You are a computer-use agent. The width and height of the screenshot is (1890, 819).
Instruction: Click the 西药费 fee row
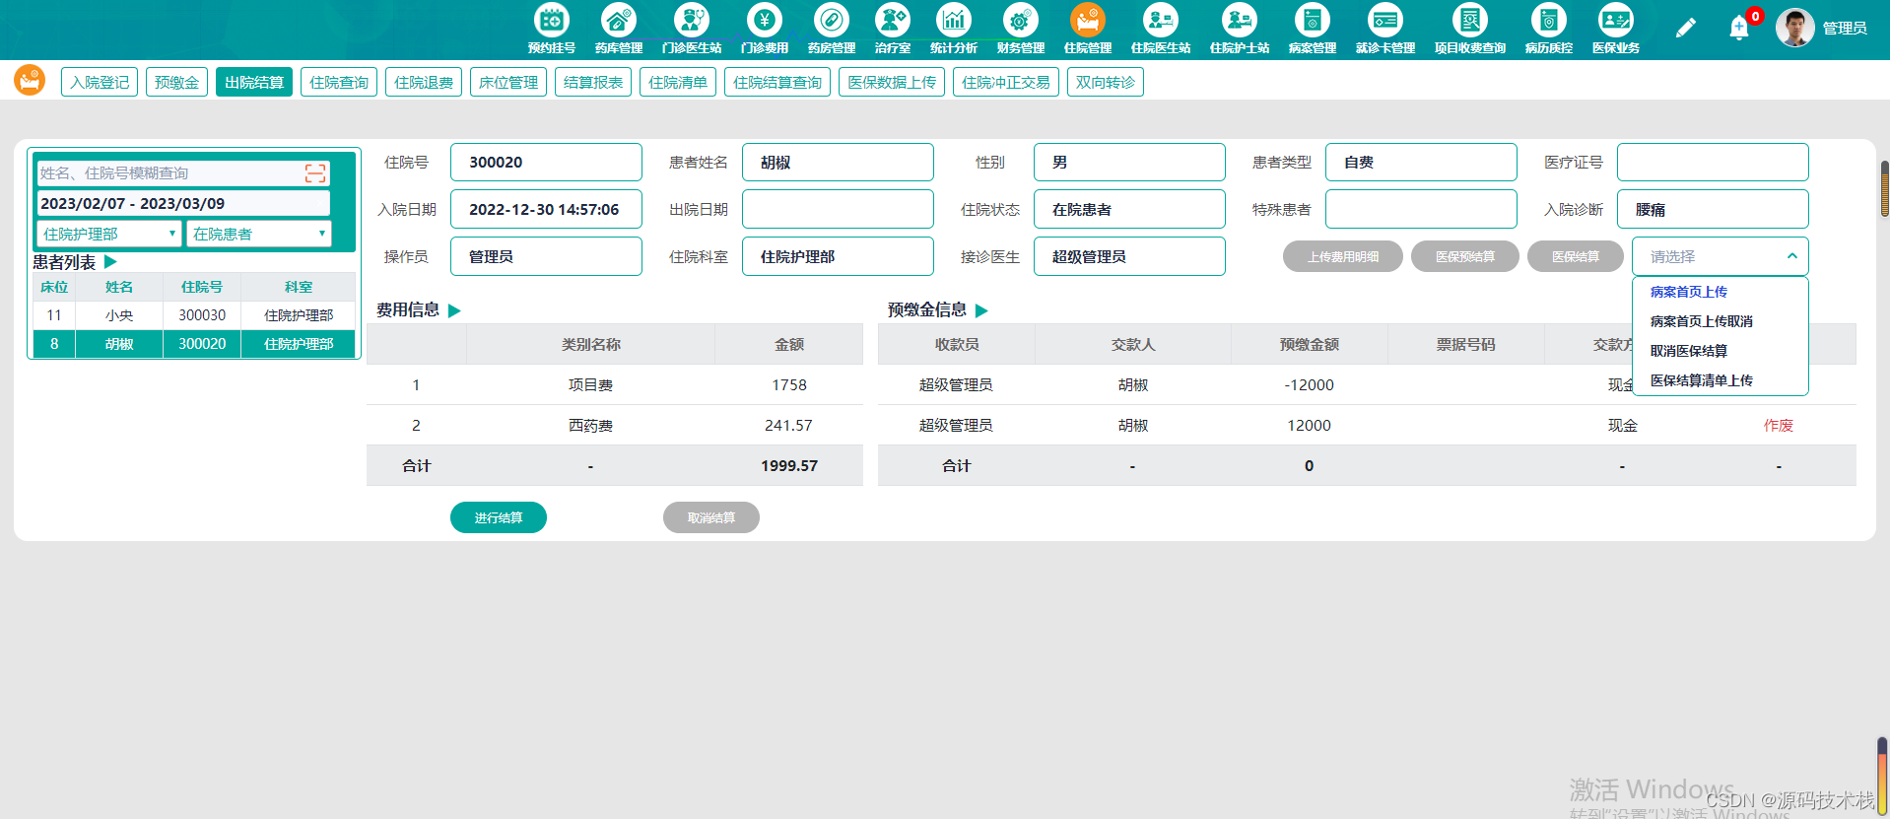click(x=615, y=425)
